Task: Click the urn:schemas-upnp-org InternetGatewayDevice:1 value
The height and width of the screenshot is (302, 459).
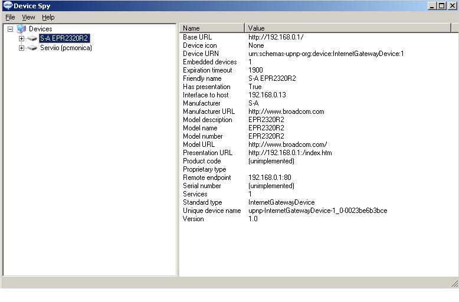Action: pyautogui.click(x=326, y=54)
